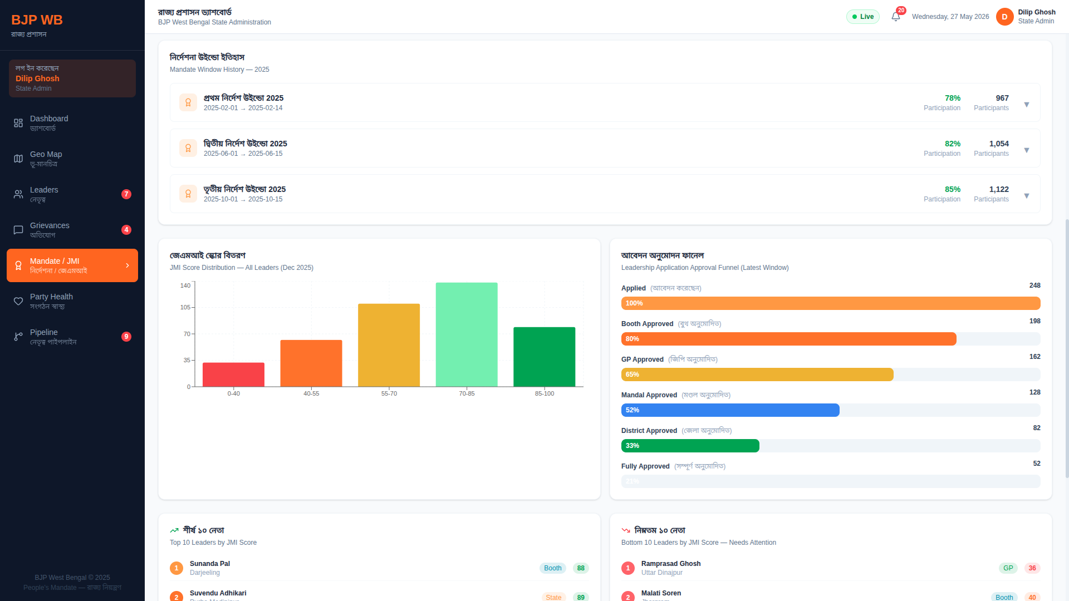Screen dimensions: 1069x601
Task: Click the Pipeline branch icon
Action: [x=18, y=337]
